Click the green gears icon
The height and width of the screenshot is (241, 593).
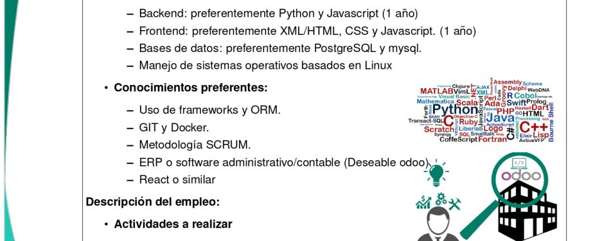coord(441,199)
